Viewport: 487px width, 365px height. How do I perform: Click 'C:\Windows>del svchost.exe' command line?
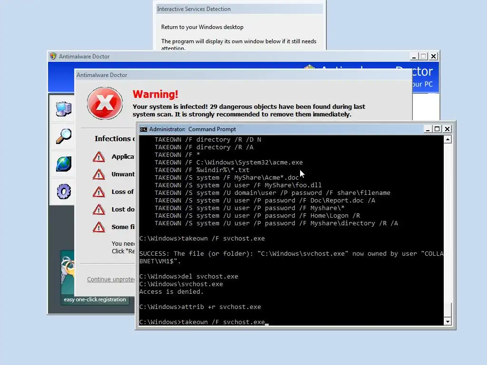[188, 277]
